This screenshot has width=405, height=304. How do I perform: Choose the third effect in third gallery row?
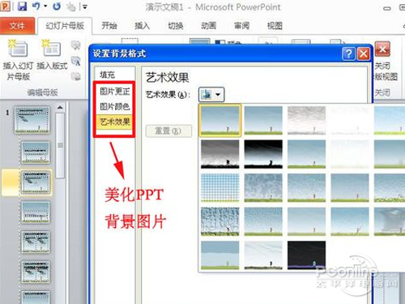[306, 188]
